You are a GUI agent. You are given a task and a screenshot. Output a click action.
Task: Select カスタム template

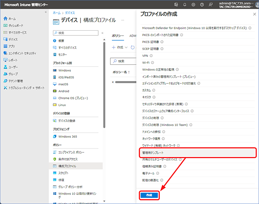(x=198, y=90)
